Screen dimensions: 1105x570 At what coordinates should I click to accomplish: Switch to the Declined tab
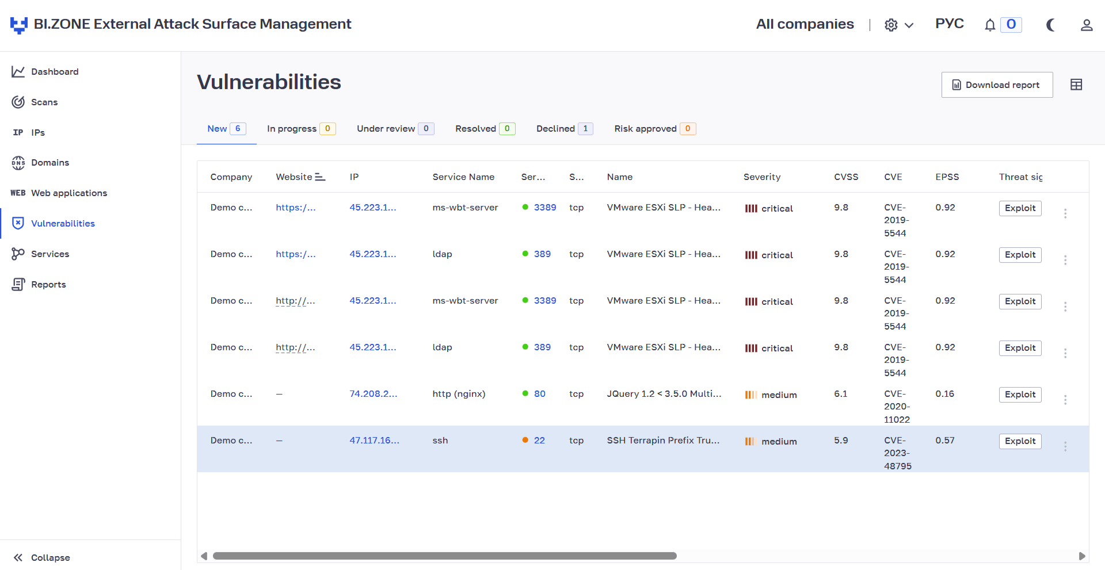(565, 129)
